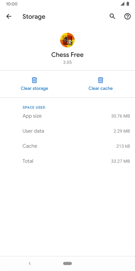135x271 pixels.
Task: Tap the signal strength icon in status bar
Action: pyautogui.click(x=123, y=4)
